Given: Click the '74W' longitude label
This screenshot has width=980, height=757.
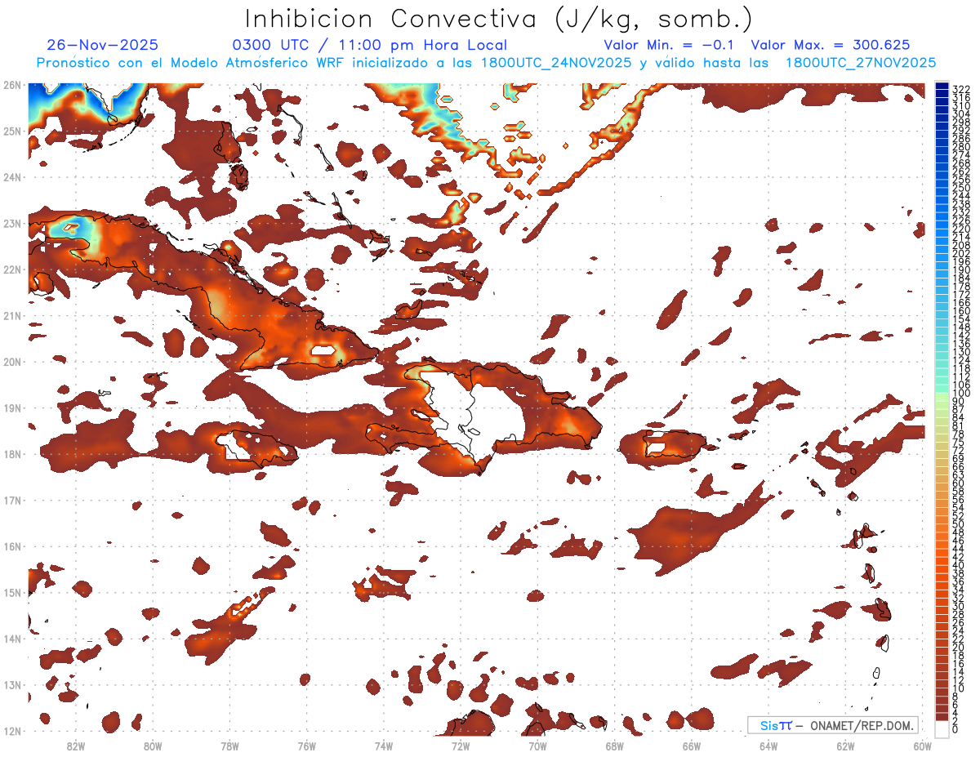Looking at the screenshot, I should (384, 746).
